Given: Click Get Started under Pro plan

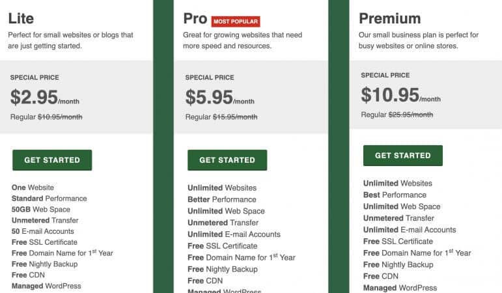Looking at the screenshot, I should pyautogui.click(x=227, y=160).
